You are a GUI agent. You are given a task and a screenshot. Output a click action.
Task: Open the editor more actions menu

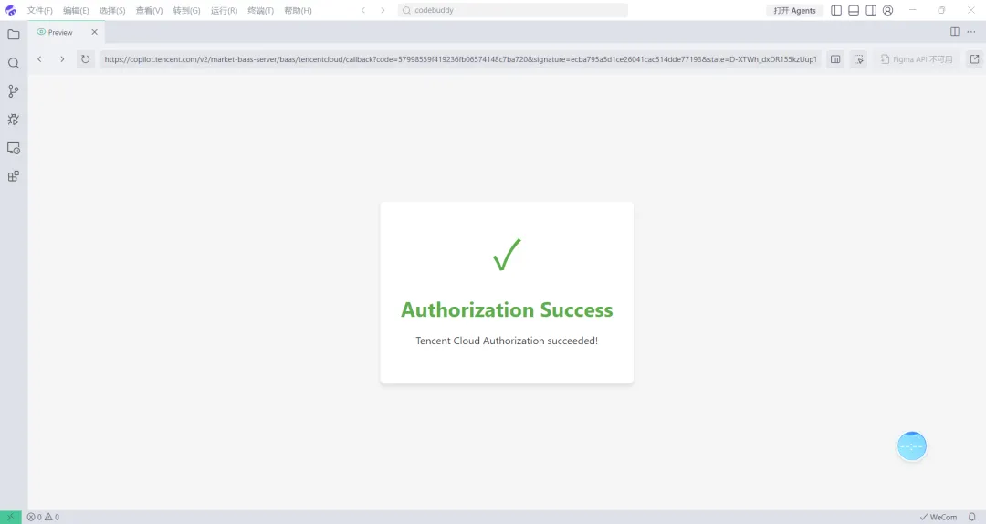point(970,31)
